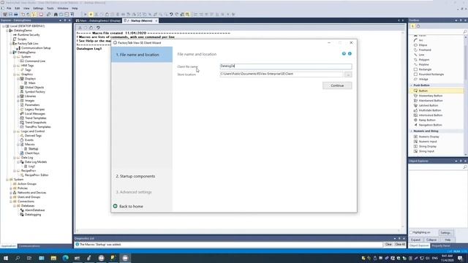Open the Window menu
The image size is (468, 263).
coord(63,8)
